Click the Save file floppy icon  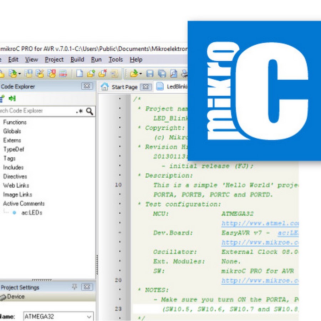(150, 73)
